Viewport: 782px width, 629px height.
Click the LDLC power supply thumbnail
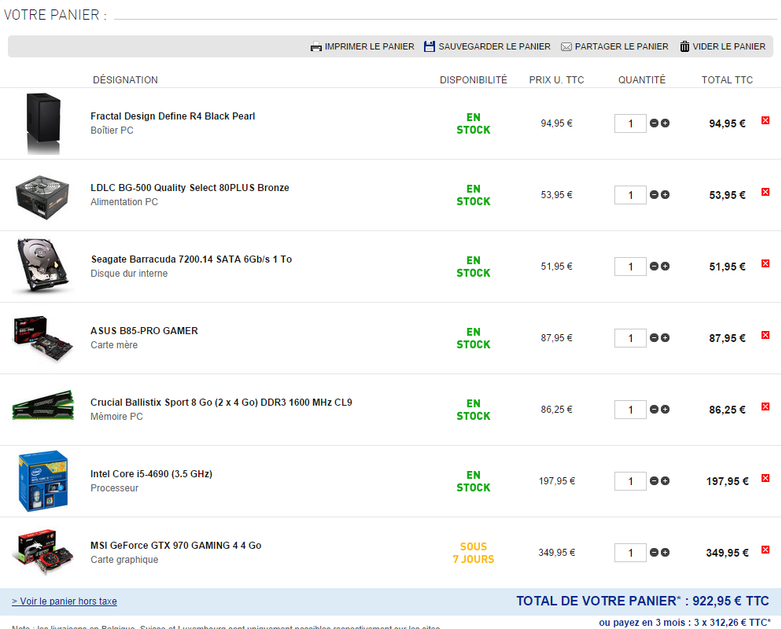coord(42,197)
